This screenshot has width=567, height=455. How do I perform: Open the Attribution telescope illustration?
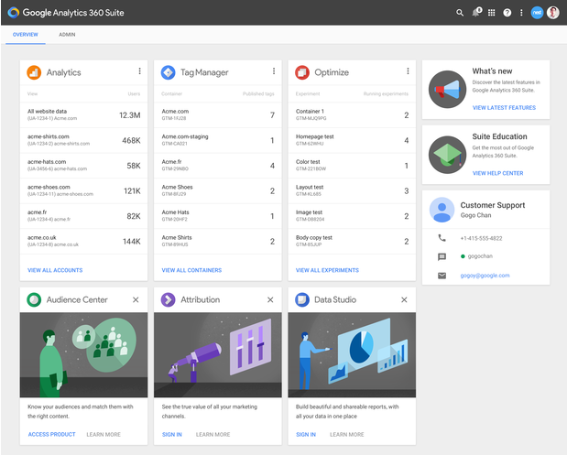(x=218, y=355)
